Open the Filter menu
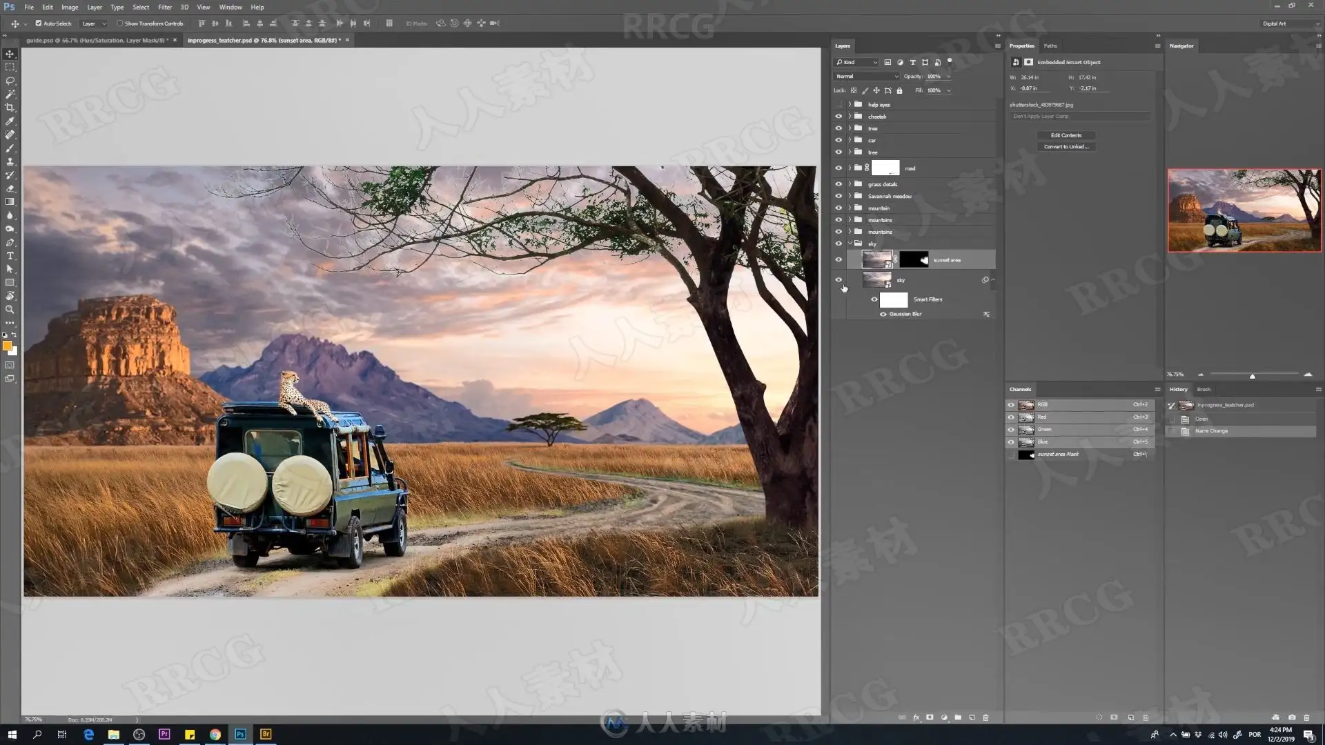 (x=164, y=7)
